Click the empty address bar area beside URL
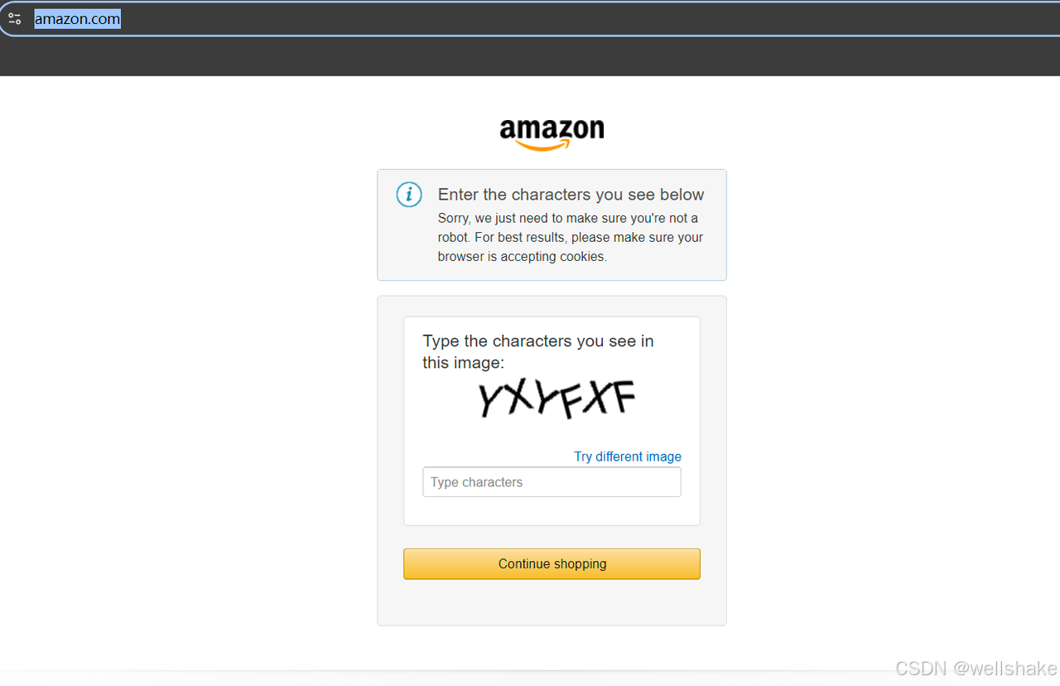This screenshot has height=686, width=1060. (580, 18)
